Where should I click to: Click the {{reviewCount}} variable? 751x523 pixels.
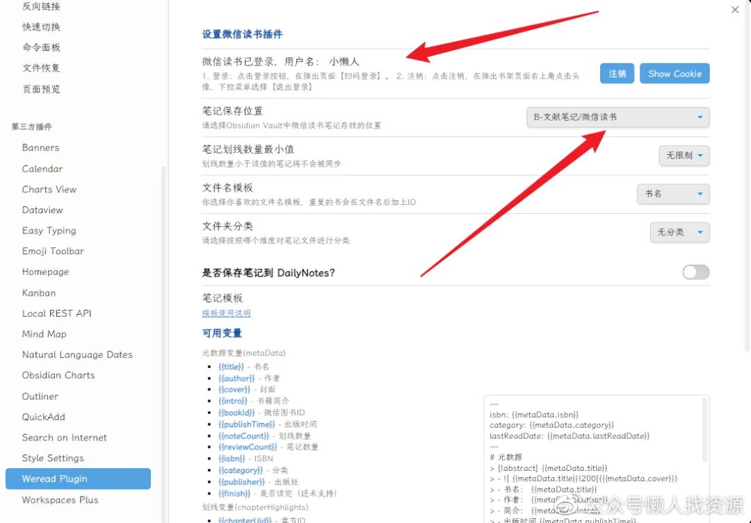click(x=248, y=447)
